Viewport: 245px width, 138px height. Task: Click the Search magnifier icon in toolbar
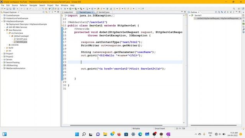(x=234, y=9)
